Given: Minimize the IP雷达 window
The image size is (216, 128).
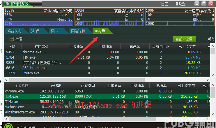Looking at the screenshot, I should point(197,4).
